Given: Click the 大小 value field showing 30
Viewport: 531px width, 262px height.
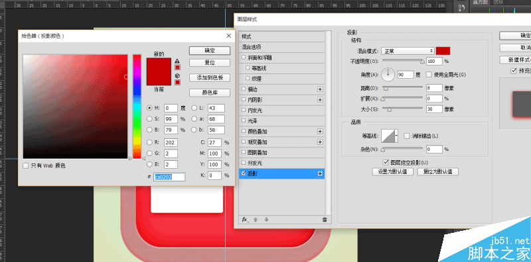Looking at the screenshot, I should point(435,109).
